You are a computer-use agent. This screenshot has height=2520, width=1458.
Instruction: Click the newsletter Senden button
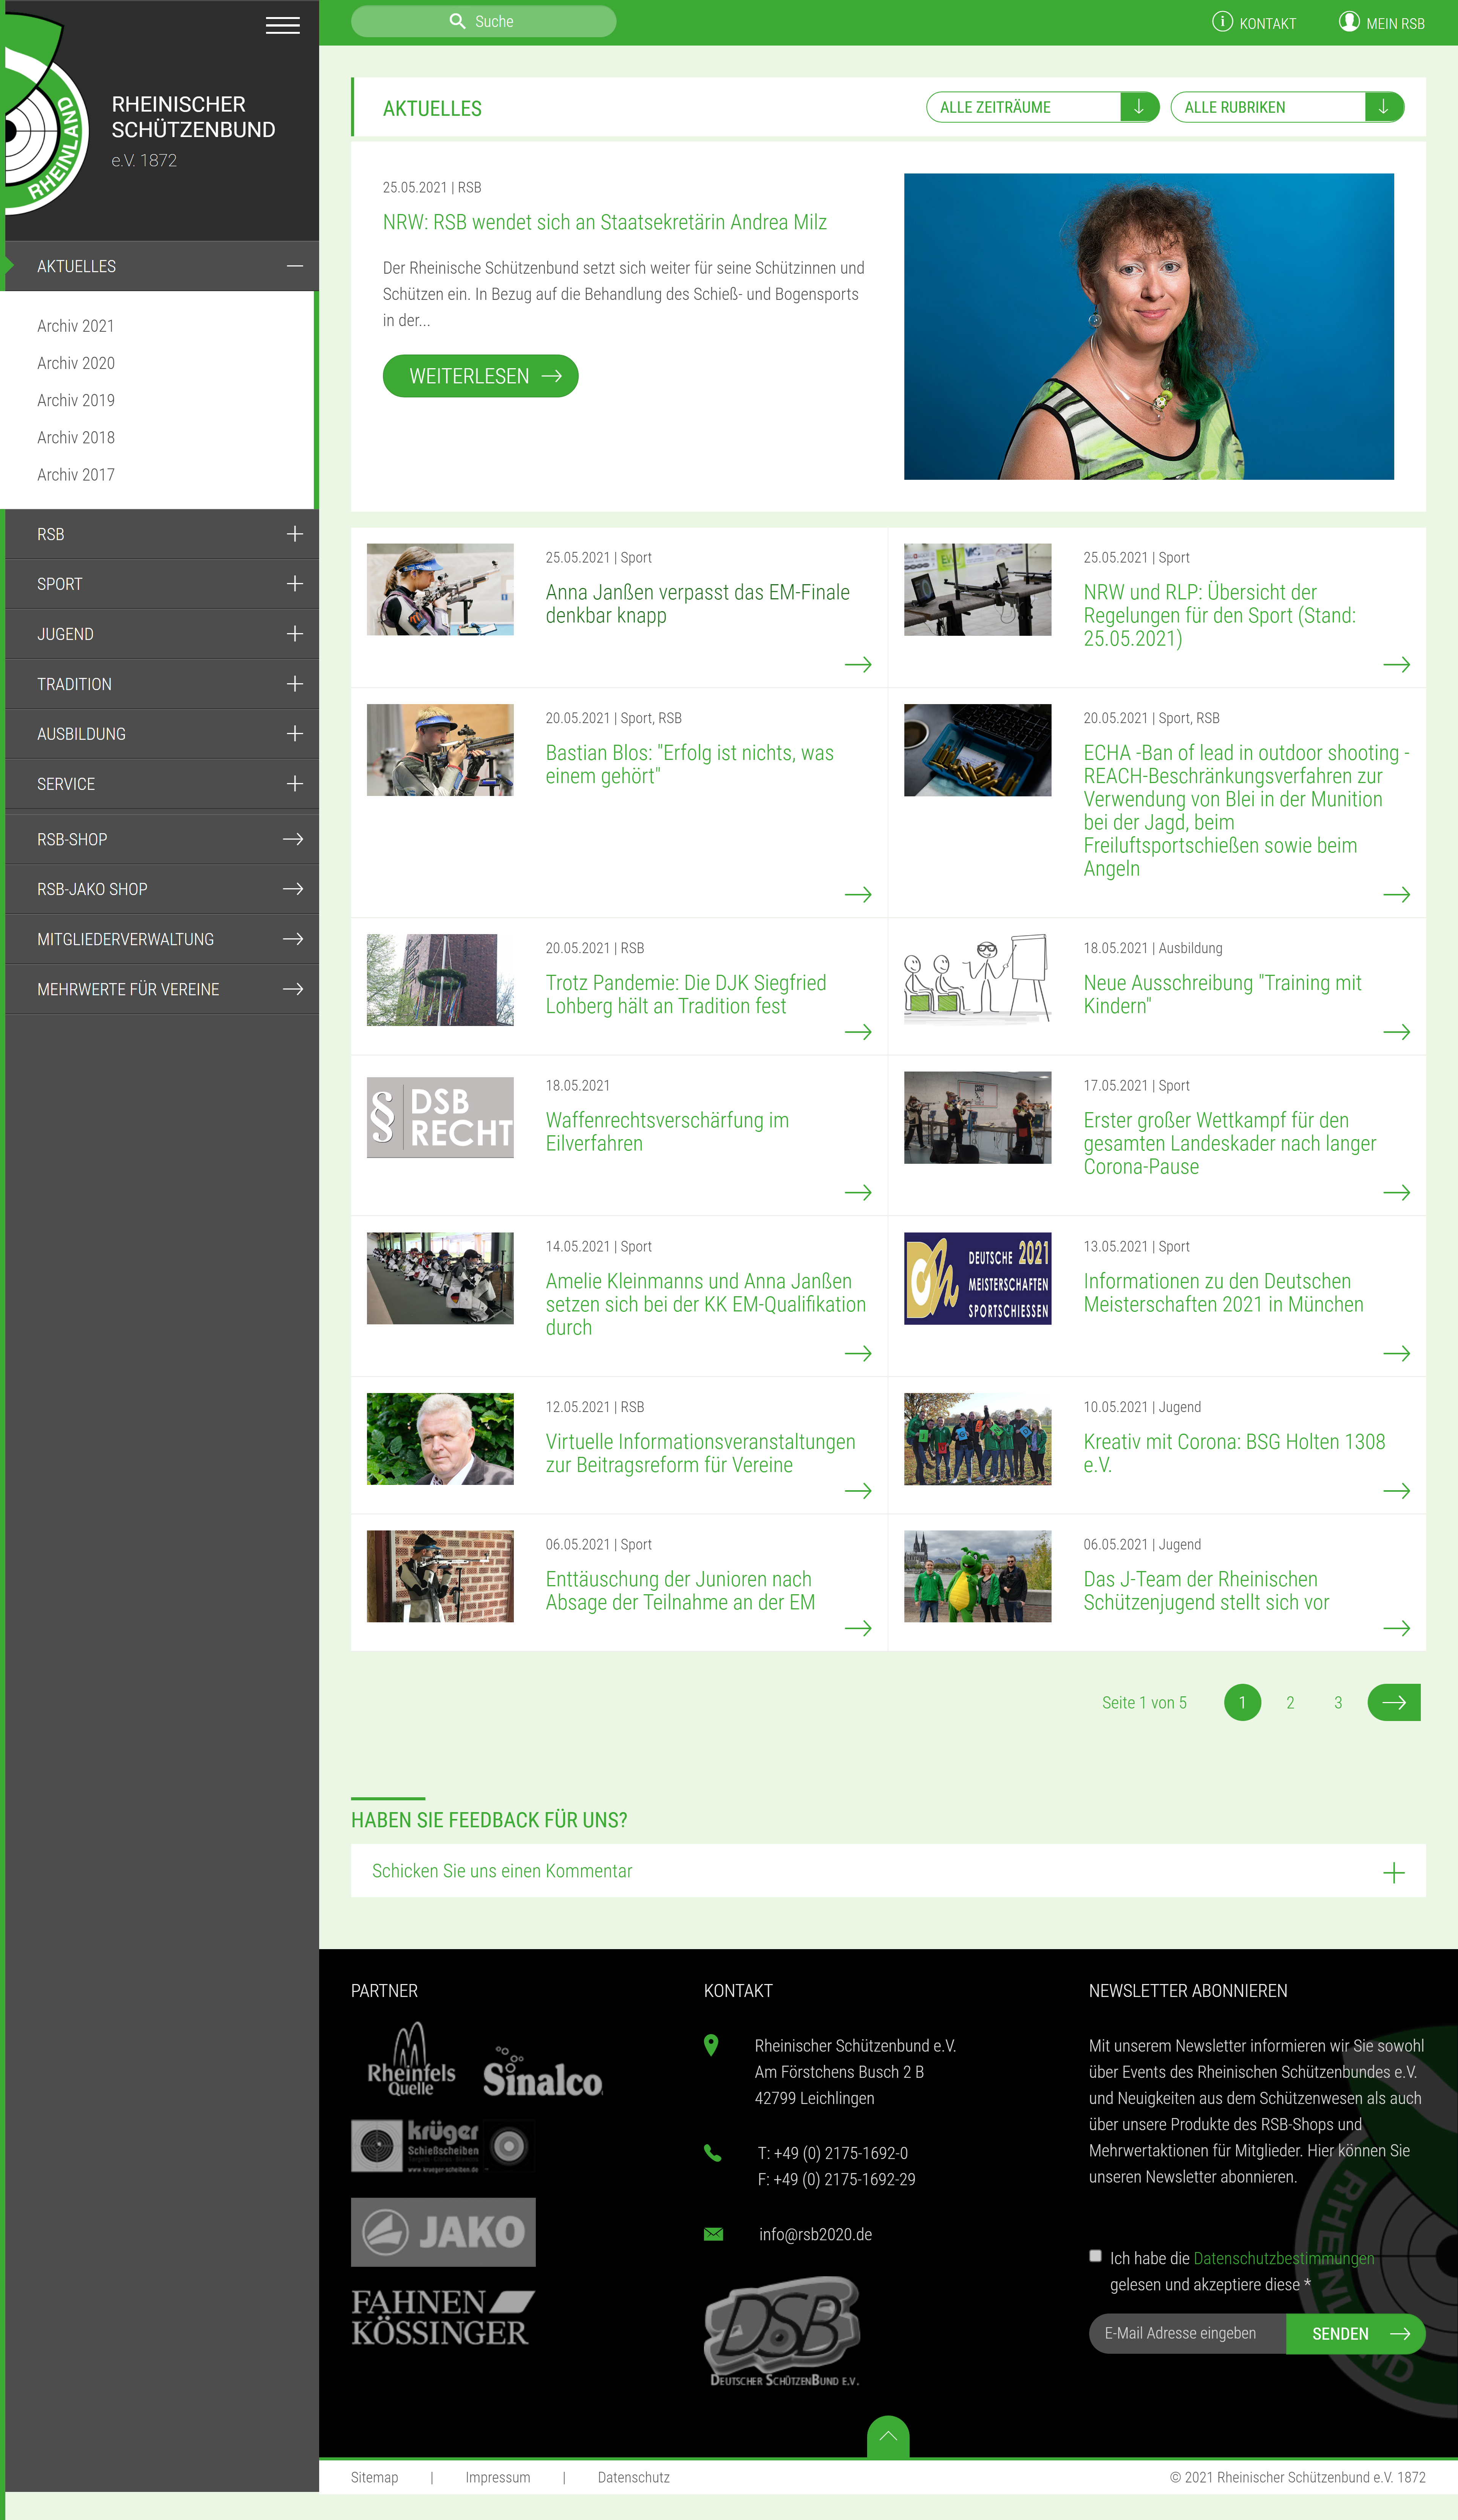(x=1356, y=2334)
